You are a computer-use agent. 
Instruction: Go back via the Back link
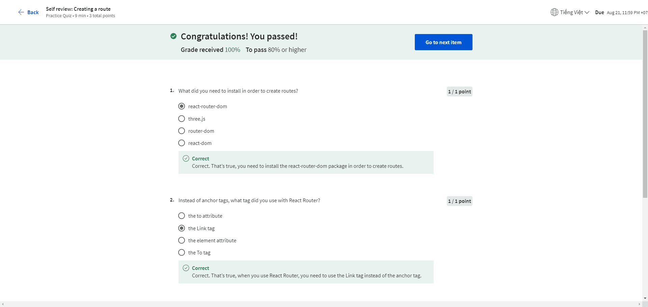(x=33, y=12)
